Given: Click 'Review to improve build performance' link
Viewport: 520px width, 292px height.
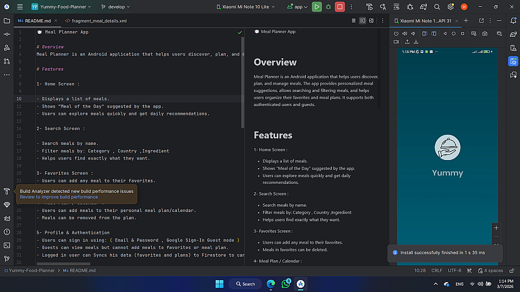Looking at the screenshot, I should coord(59,197).
